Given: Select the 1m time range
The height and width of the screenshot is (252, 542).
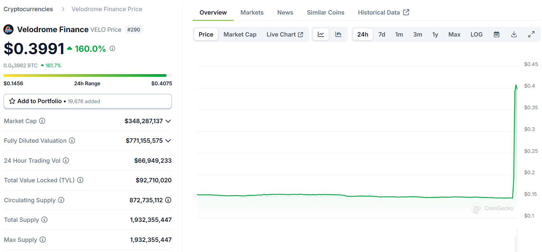Looking at the screenshot, I should coord(399,34).
